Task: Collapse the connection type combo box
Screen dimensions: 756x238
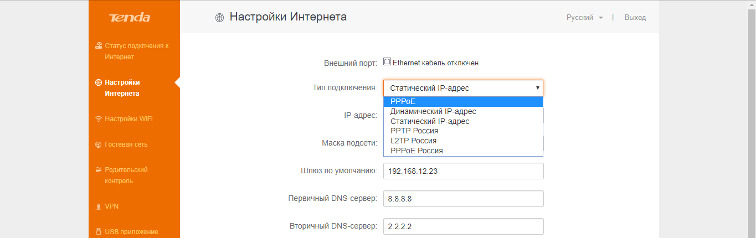Action: 463,88
